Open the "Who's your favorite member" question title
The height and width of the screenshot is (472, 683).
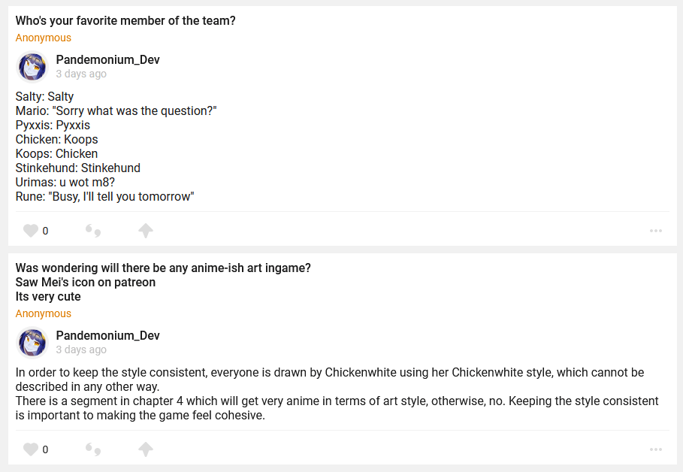tap(125, 21)
